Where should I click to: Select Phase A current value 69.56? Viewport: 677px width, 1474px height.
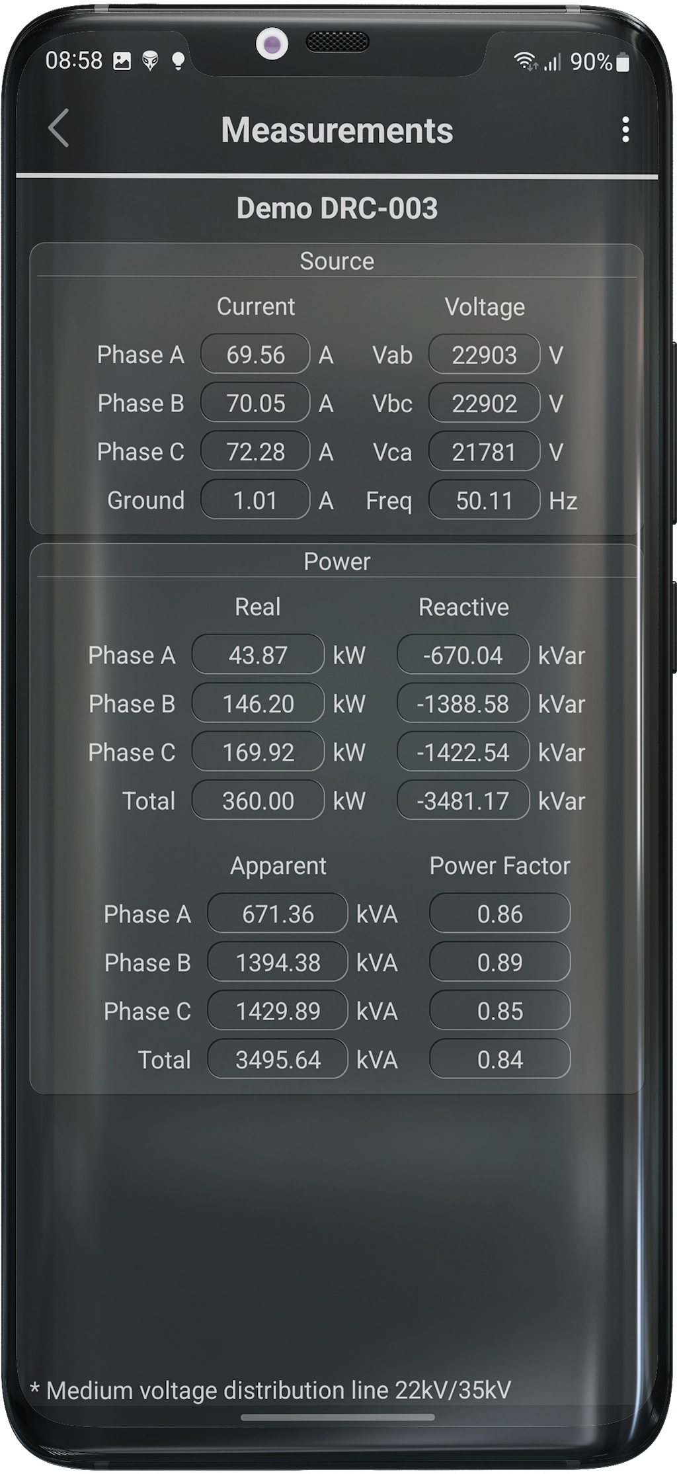[x=255, y=355]
